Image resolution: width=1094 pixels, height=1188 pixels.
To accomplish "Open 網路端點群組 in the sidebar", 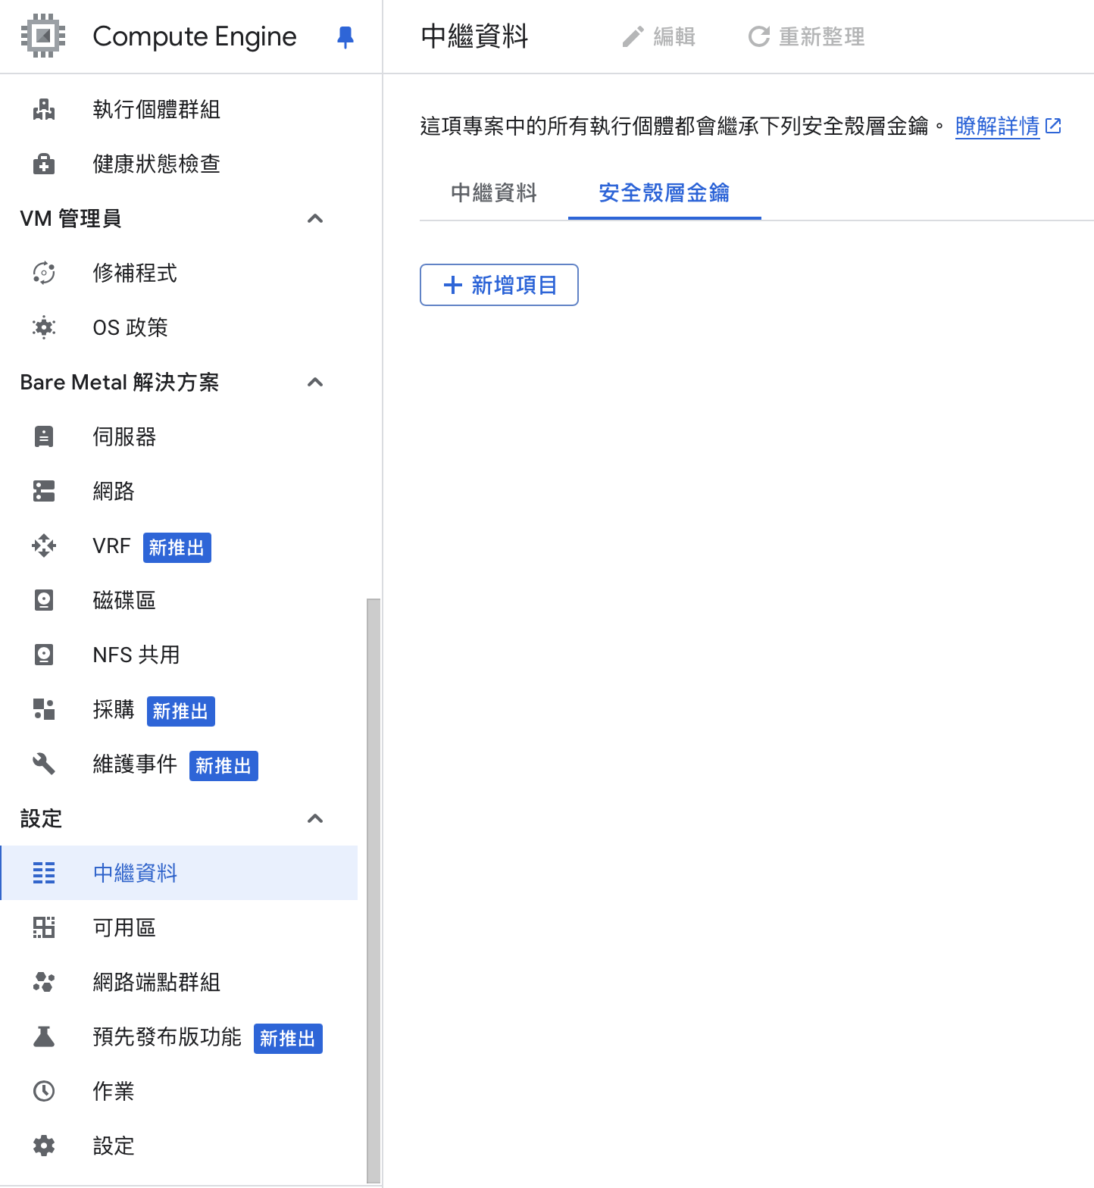I will [156, 983].
